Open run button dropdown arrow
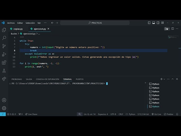The width and height of the screenshot is (181, 136). click(169, 29)
